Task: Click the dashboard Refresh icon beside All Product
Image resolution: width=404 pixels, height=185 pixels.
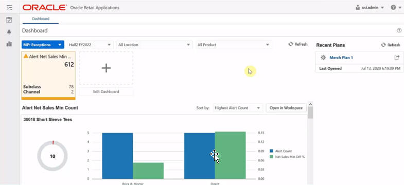Action: pos(291,44)
